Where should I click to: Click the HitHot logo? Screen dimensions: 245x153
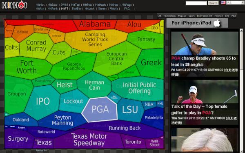[14, 5]
